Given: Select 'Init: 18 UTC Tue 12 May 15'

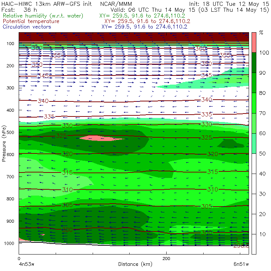Looking at the screenshot, I should [x=229, y=4].
